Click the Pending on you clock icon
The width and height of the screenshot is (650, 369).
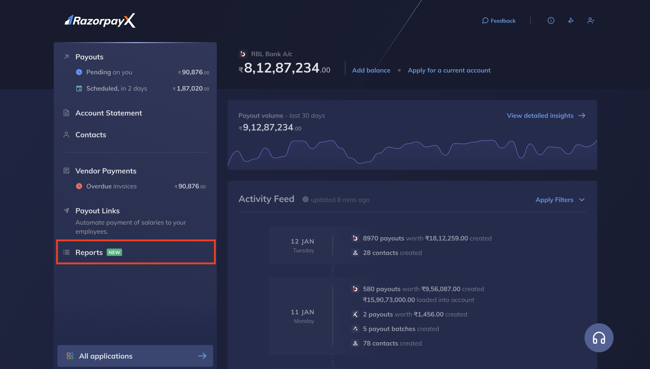point(79,72)
